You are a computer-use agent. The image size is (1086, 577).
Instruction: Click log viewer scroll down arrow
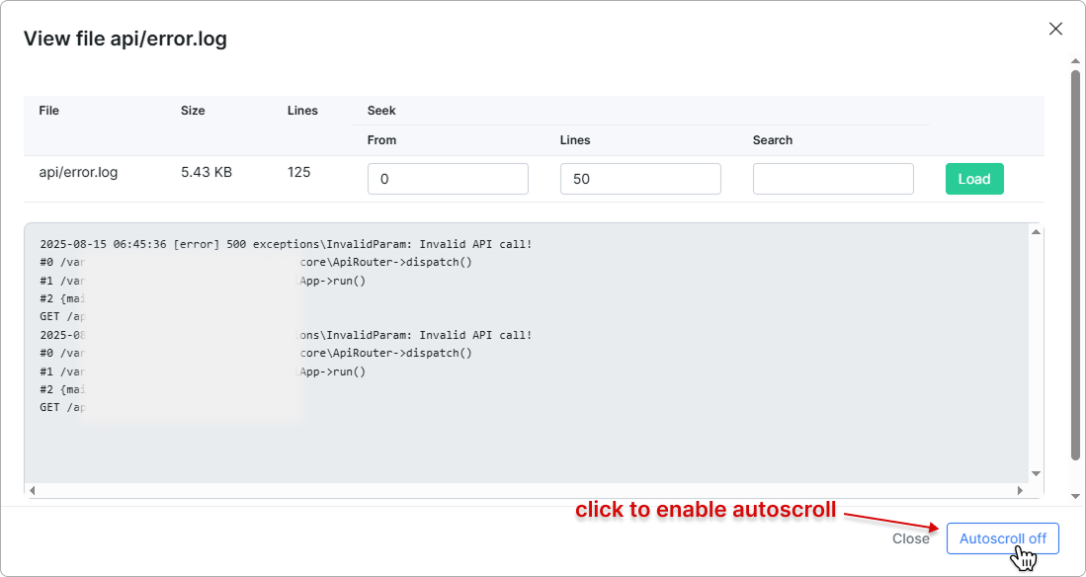click(x=1036, y=474)
